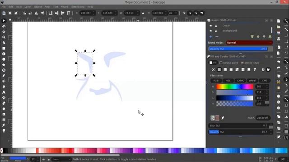Open the layer selector dropdown in status bar

tap(61, 159)
